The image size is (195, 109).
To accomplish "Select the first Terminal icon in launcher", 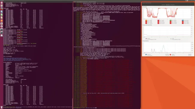I will tap(1, 30).
